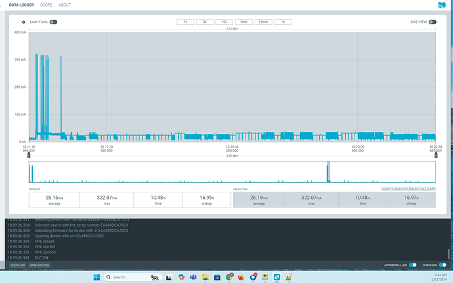Switch to the SCOPE tab
The width and height of the screenshot is (453, 283).
click(46, 5)
